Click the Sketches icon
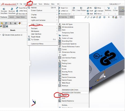The height and width of the screenshot is (111, 125). tap(60, 74)
